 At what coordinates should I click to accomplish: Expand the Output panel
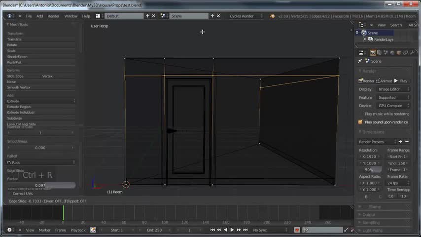point(360,215)
